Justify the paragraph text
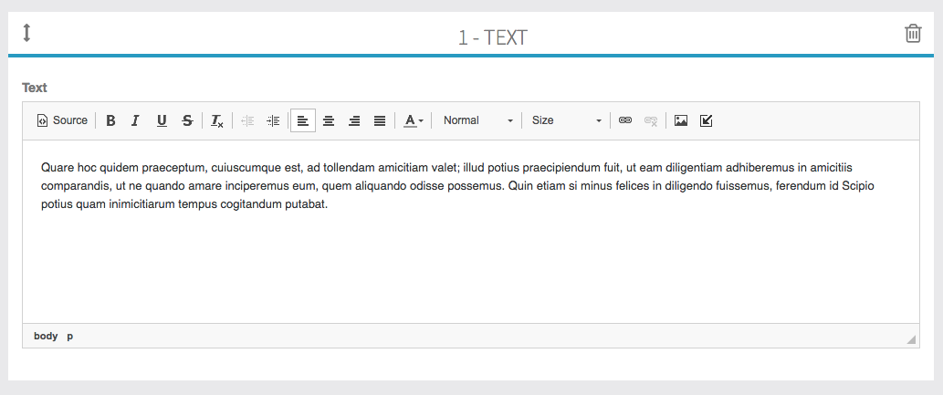Screen dimensions: 943x395 (x=380, y=120)
